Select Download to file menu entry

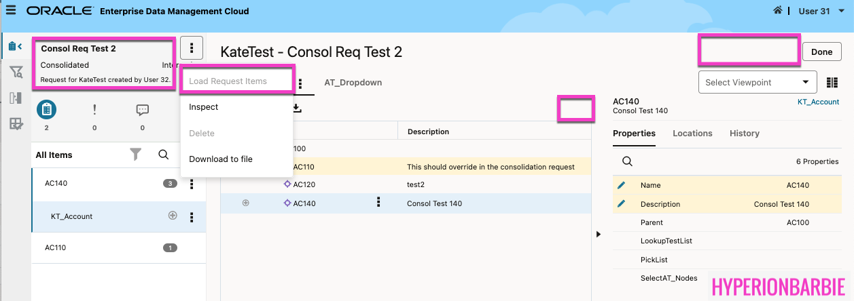pos(221,159)
